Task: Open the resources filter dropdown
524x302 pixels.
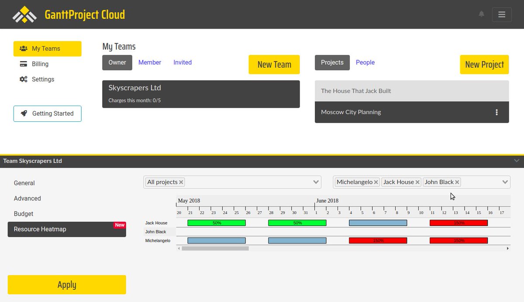Action: click(505, 182)
